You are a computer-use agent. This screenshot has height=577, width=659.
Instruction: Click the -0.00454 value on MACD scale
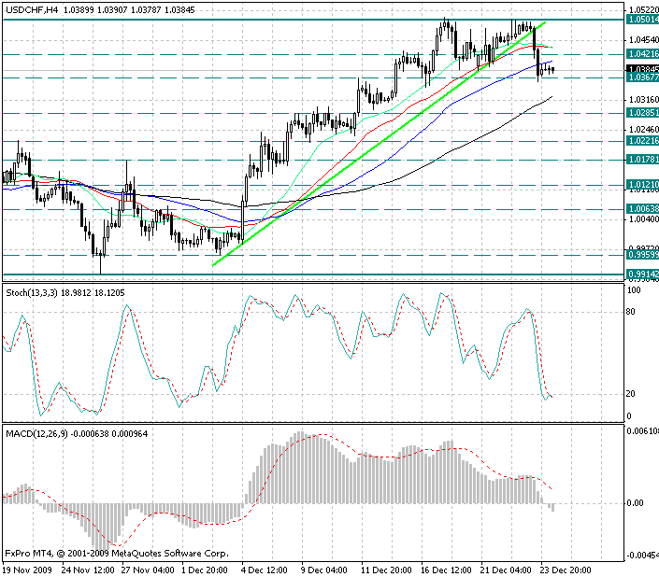click(x=642, y=556)
